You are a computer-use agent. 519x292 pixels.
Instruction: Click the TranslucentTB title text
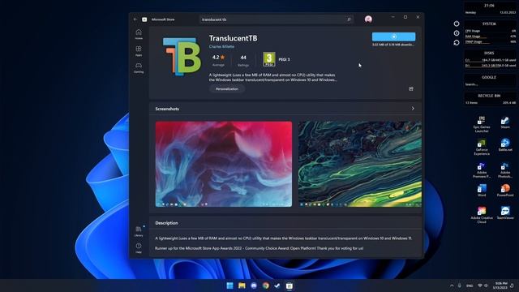point(233,38)
